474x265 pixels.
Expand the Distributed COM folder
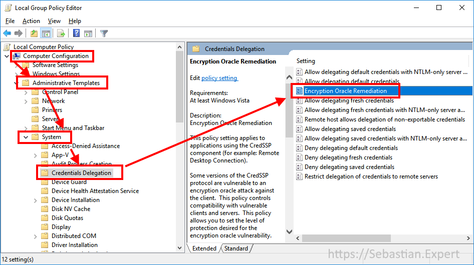pyautogui.click(x=36, y=236)
